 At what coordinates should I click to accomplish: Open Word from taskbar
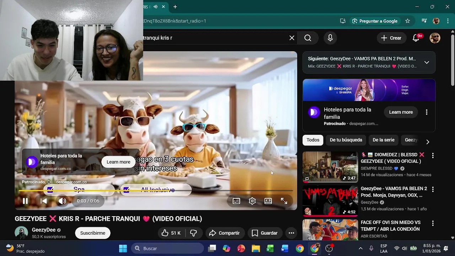click(285, 248)
